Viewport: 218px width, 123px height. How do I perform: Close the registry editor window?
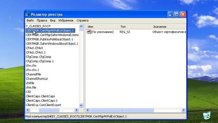(x=183, y=14)
